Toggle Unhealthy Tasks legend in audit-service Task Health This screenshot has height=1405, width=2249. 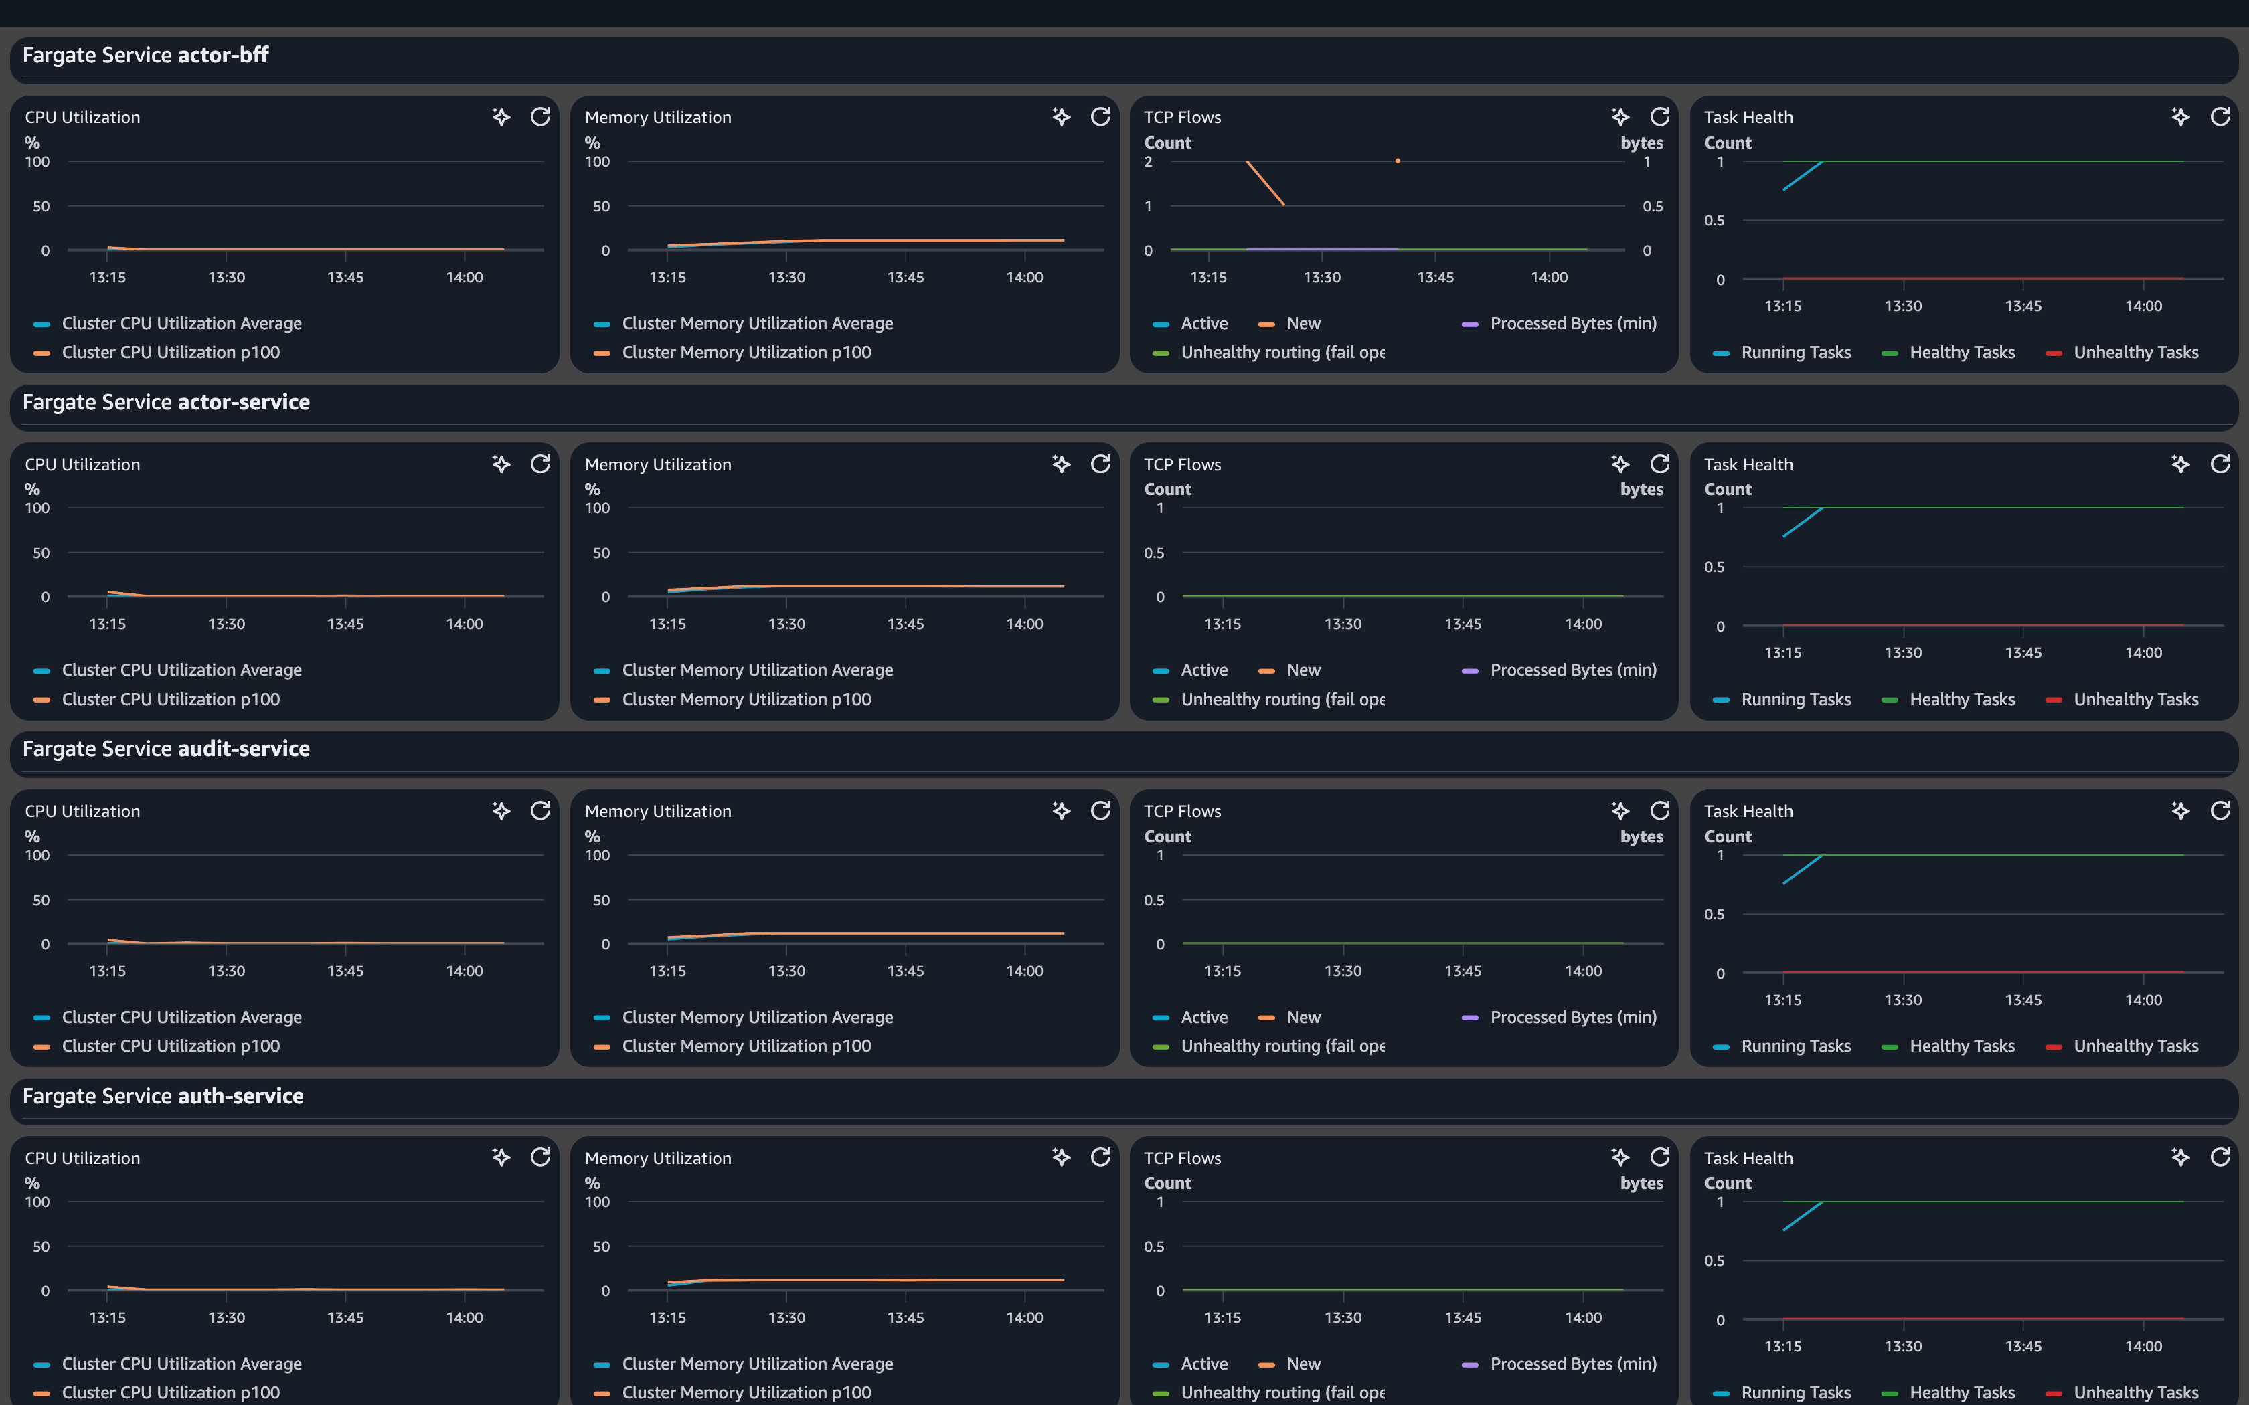pos(2122,1046)
